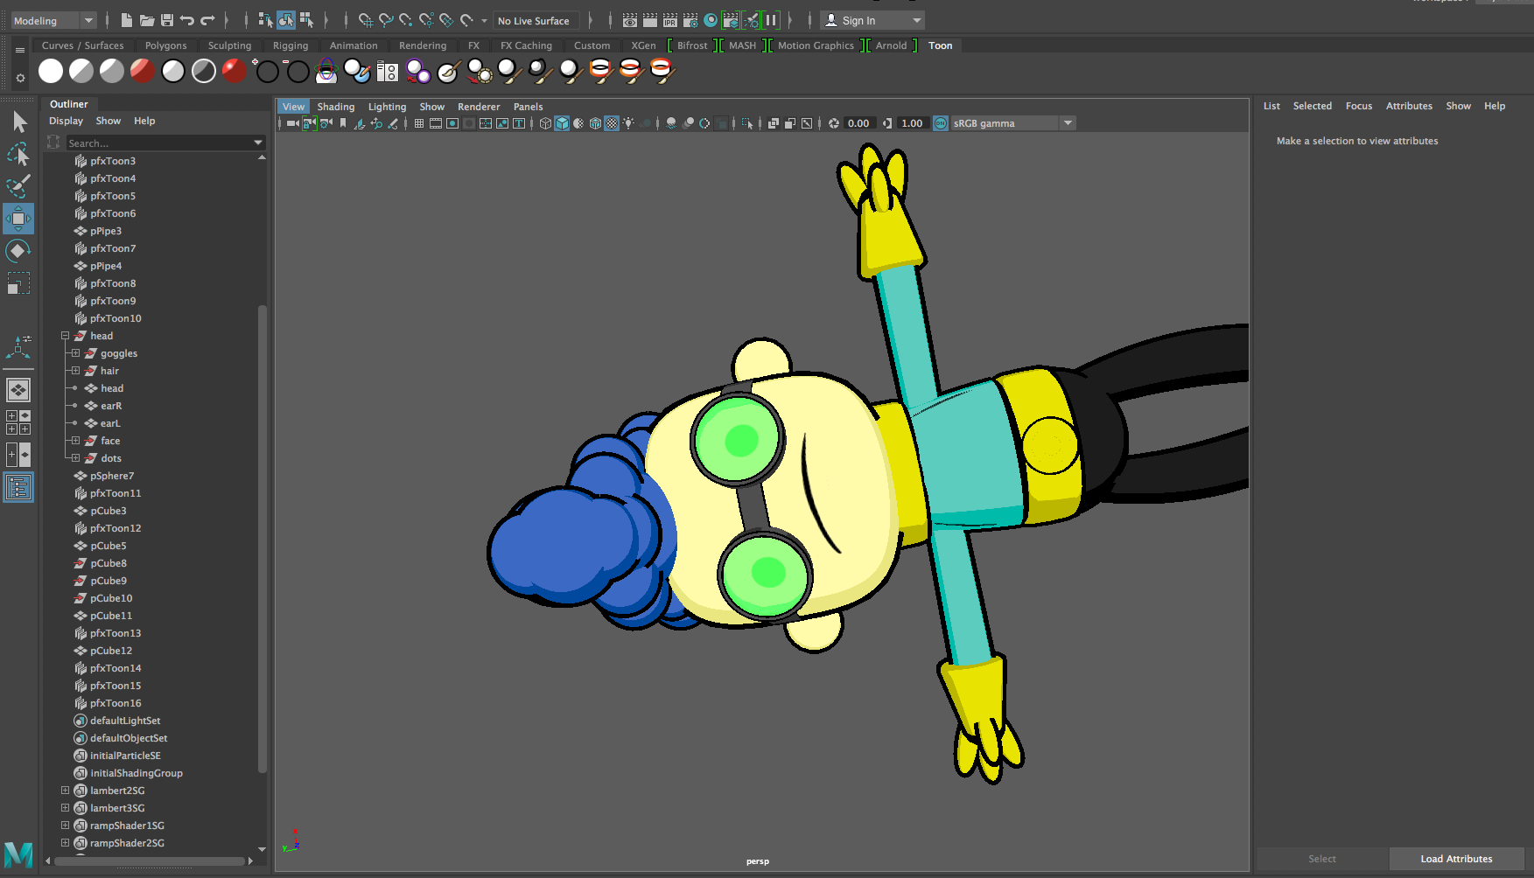Click the Load Attributes button
Image resolution: width=1534 pixels, height=878 pixels.
(x=1456, y=859)
